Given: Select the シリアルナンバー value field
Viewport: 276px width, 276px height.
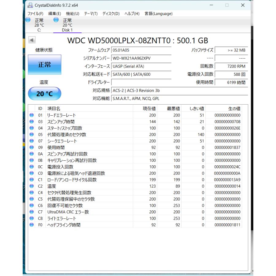Looking at the screenshot, I should [x=141, y=58].
